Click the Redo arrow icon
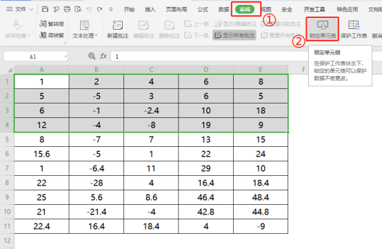Viewport: 382px width, 249px height. (99, 9)
